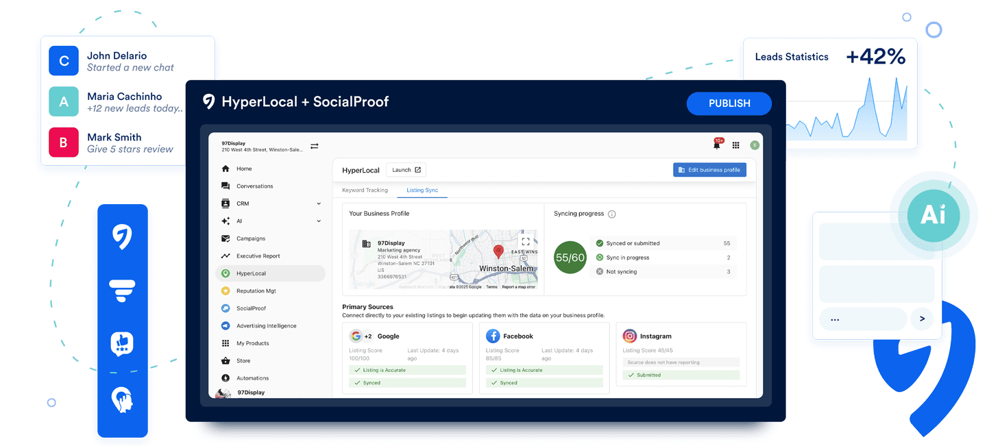Click the Instagram logo icon

629,336
